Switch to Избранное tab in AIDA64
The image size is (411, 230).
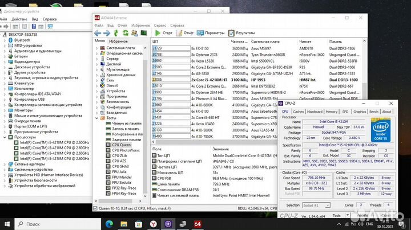[x=118, y=42]
